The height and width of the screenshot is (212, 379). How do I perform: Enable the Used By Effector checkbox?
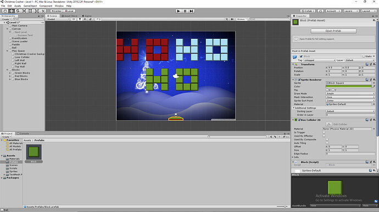[324, 136]
